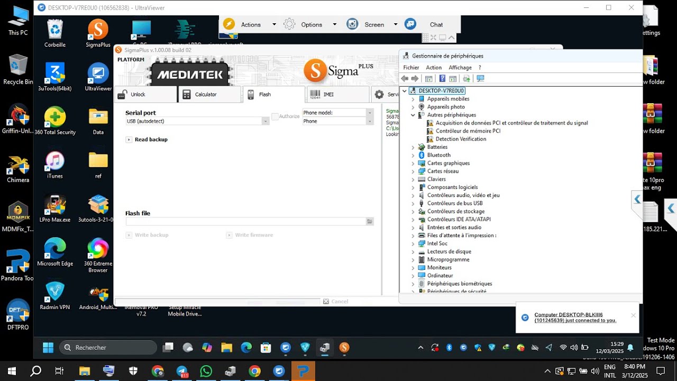Collapse the Autres périphériques node
Screen dimensions: 677x381
[413, 115]
